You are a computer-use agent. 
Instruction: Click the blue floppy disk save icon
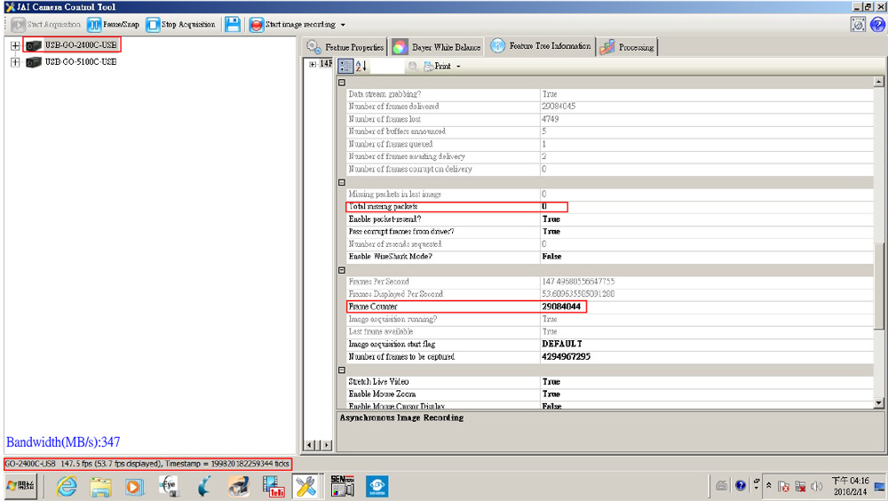click(x=232, y=25)
